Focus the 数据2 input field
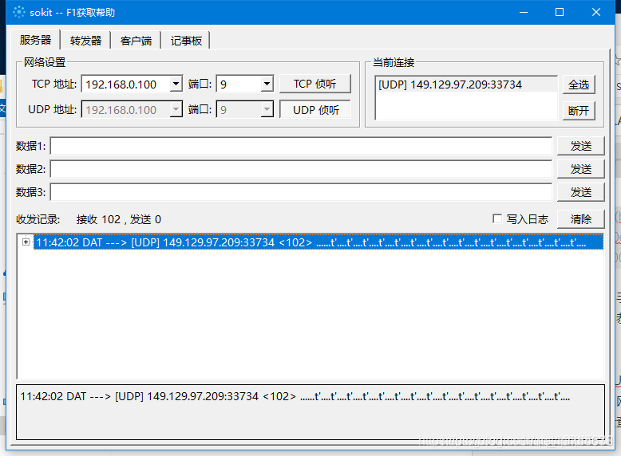621x456 pixels. click(x=301, y=169)
